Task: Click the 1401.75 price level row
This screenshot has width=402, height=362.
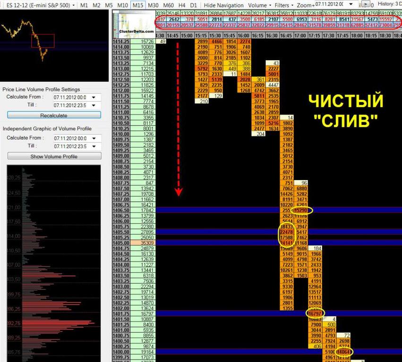Action: [x=121, y=313]
